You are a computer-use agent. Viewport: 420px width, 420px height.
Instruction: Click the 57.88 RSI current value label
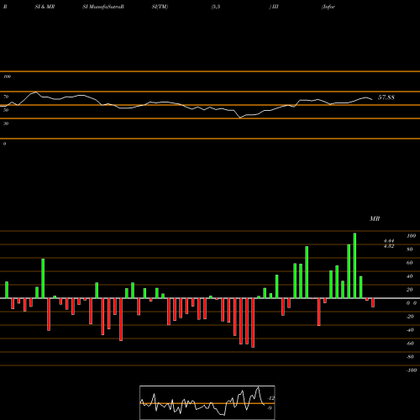point(386,97)
